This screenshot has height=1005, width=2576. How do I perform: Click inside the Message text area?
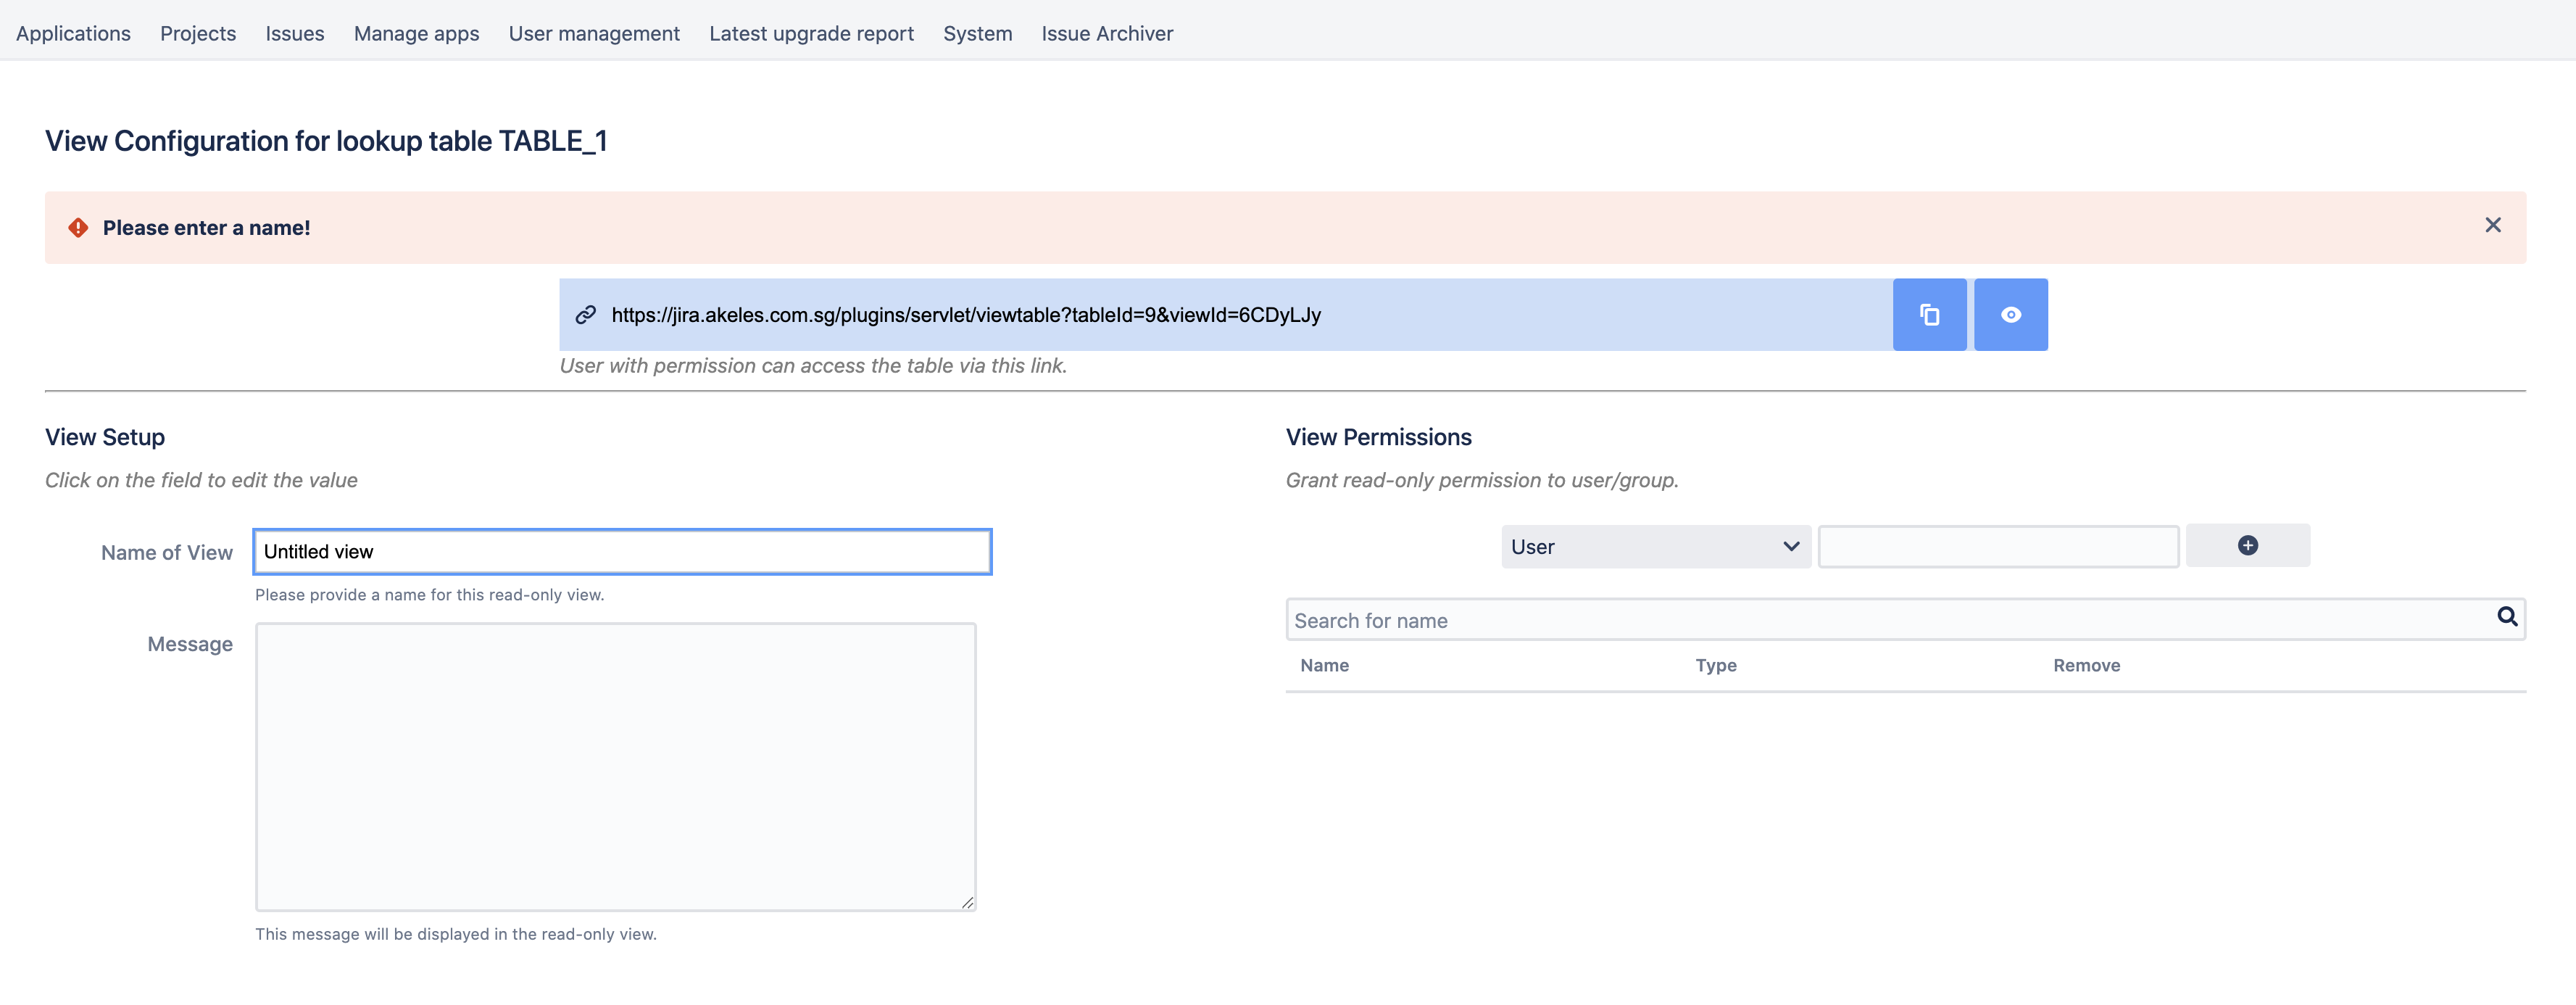pyautogui.click(x=615, y=766)
